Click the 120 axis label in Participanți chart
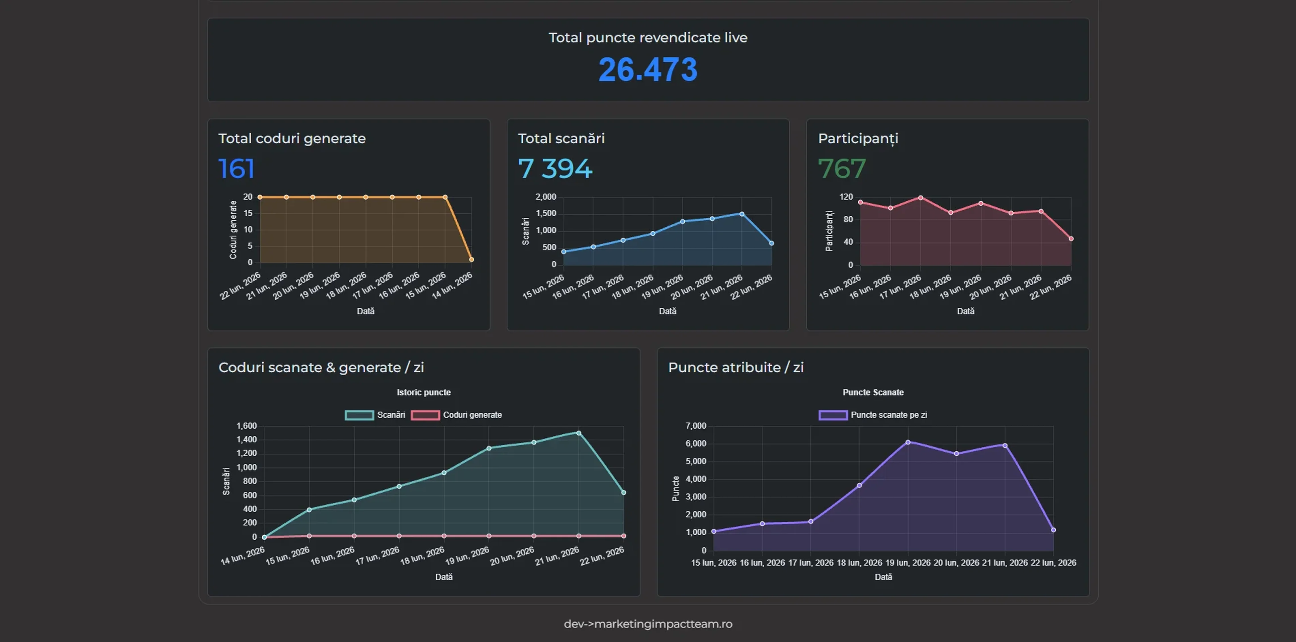 click(x=846, y=197)
